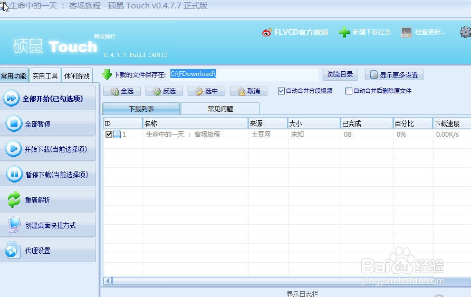This screenshot has width=471, height=297.
Task: Click the 全部暂停 stop icon
Action: 14,123
